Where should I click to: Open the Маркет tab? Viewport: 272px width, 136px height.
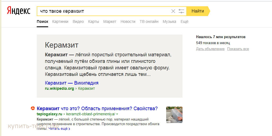tap(110, 22)
